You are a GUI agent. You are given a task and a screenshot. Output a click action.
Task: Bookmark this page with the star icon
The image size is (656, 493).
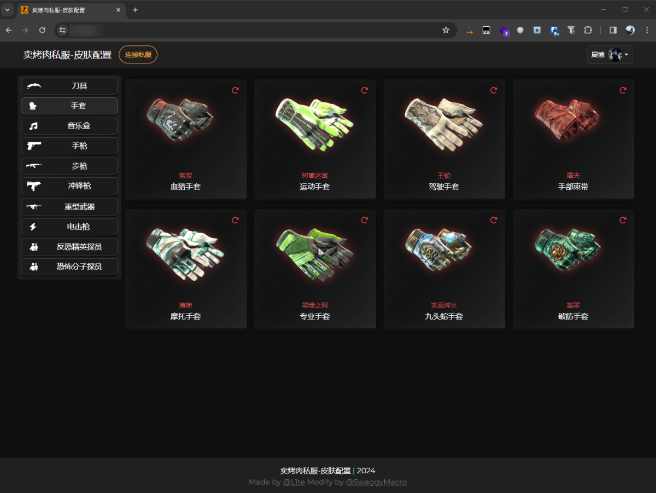point(446,30)
